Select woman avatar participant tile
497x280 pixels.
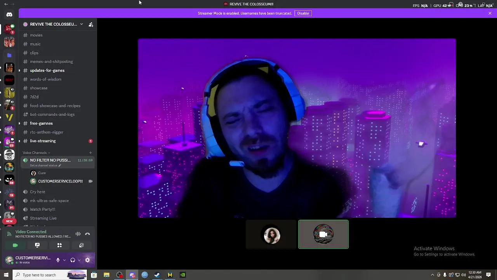coord(272,234)
